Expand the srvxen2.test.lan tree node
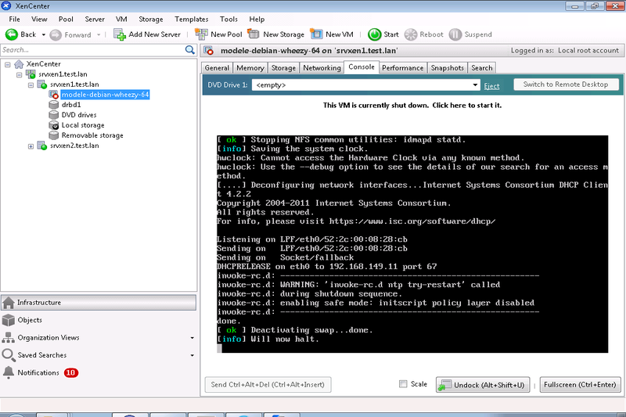Screen dimensions: 626x417 coord(31,146)
